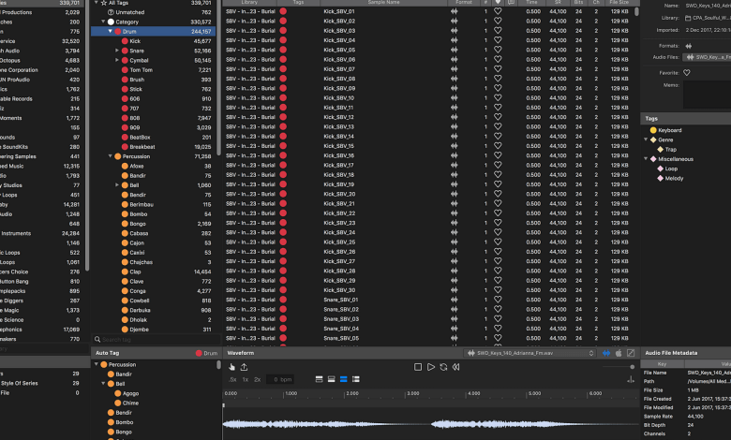Collapse the Percussion tag node in tag list
The width and height of the screenshot is (731, 440).
(x=110, y=156)
